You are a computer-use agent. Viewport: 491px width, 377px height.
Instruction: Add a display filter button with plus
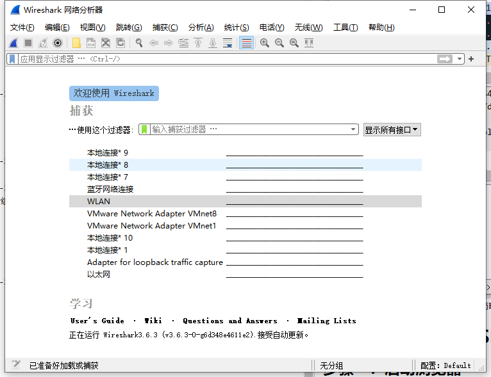click(x=471, y=59)
